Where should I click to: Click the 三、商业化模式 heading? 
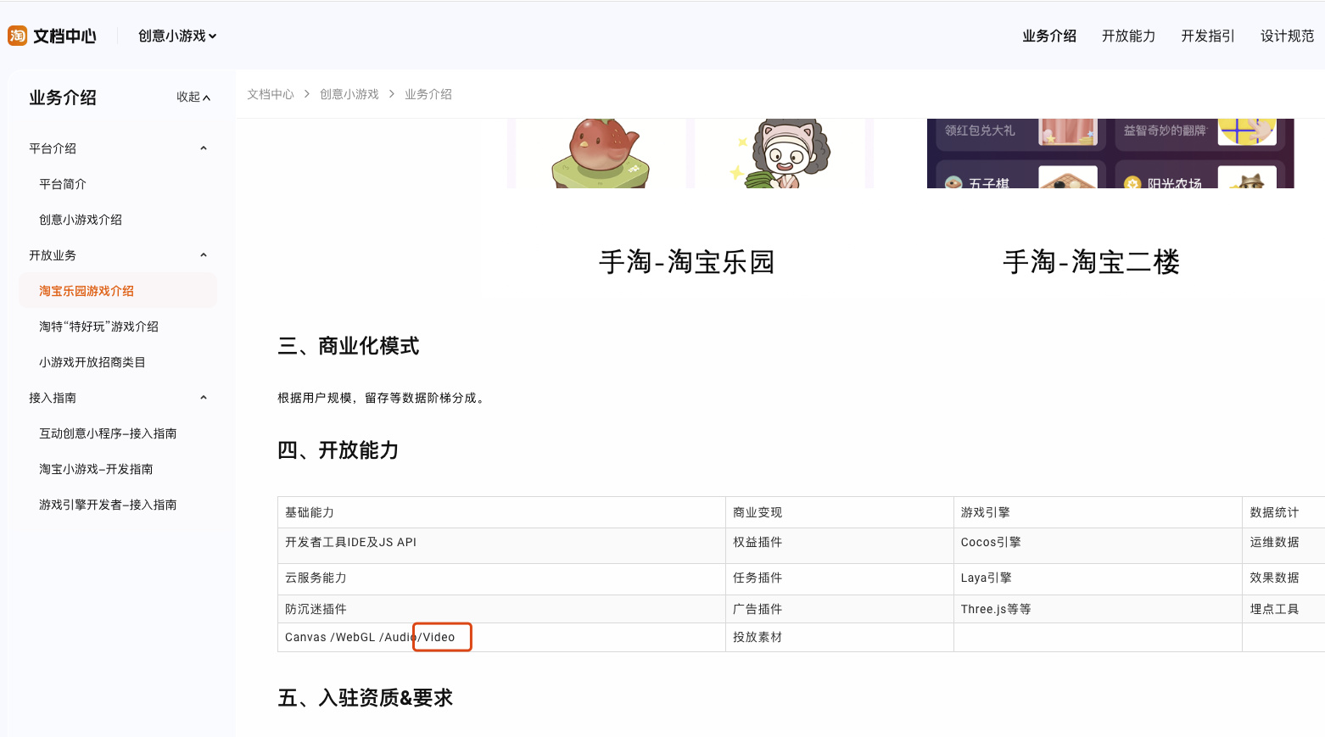click(x=349, y=346)
